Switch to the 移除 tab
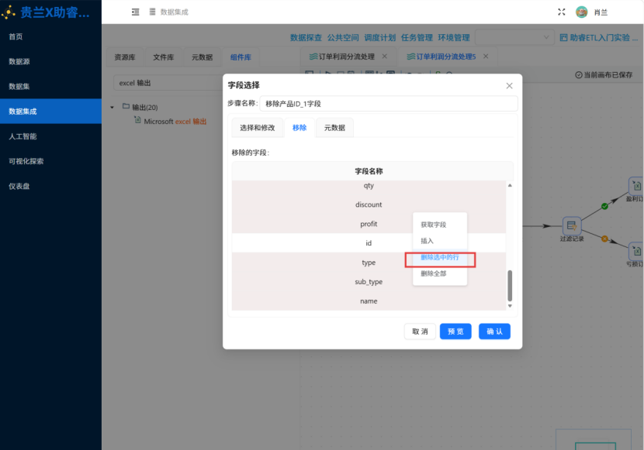Viewport: 644px width, 450px height. (299, 128)
